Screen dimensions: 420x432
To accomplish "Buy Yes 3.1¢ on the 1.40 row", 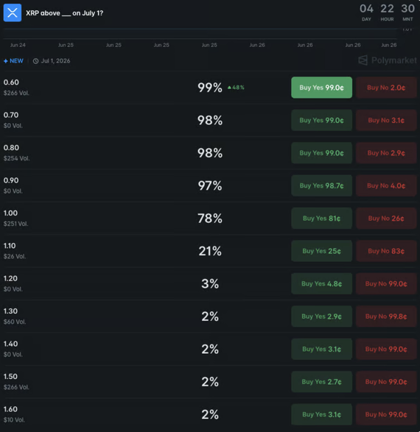I will 321,349.
